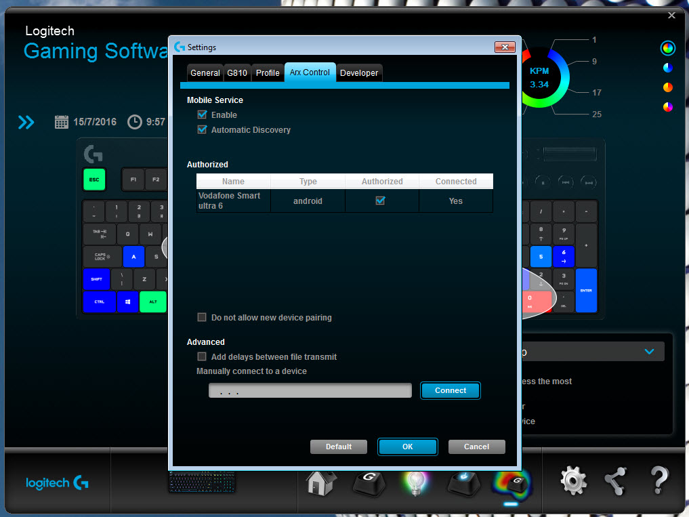Image resolution: width=689 pixels, height=517 pixels.
Task: Click the Connect button
Action: click(x=451, y=390)
